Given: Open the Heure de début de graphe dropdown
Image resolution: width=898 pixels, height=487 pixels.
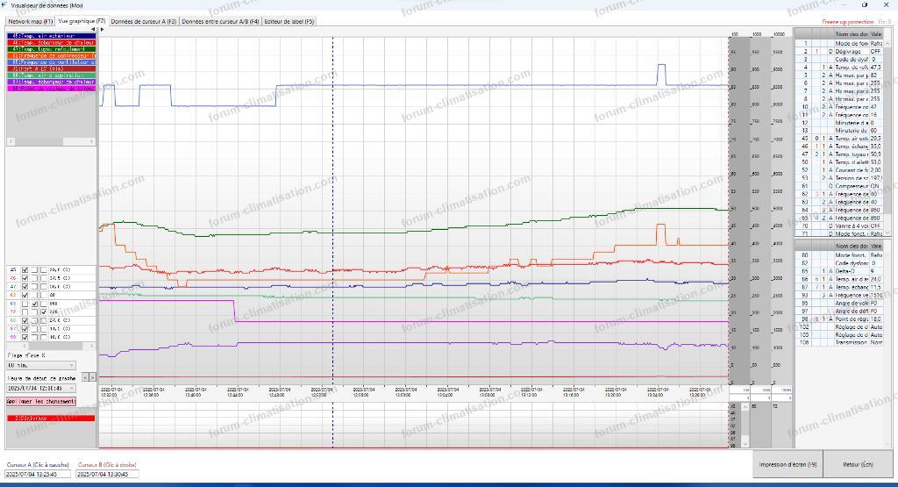Looking at the screenshot, I should (x=41, y=388).
